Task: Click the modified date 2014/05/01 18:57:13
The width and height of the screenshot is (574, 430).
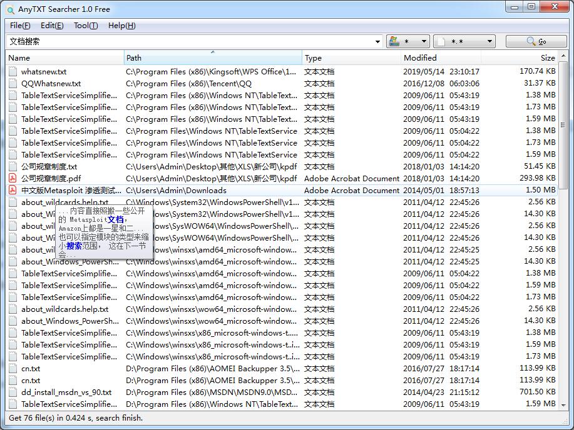Action: (x=441, y=190)
